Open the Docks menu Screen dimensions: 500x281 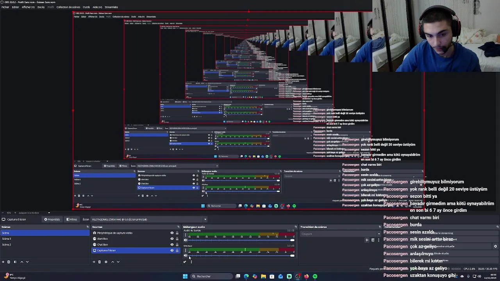tap(41, 7)
